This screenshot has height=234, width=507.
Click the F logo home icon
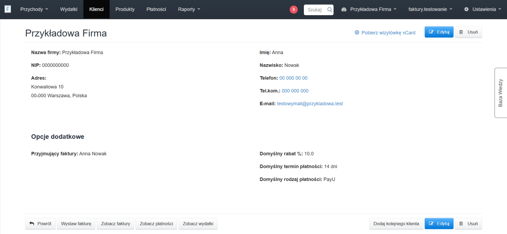point(8,9)
